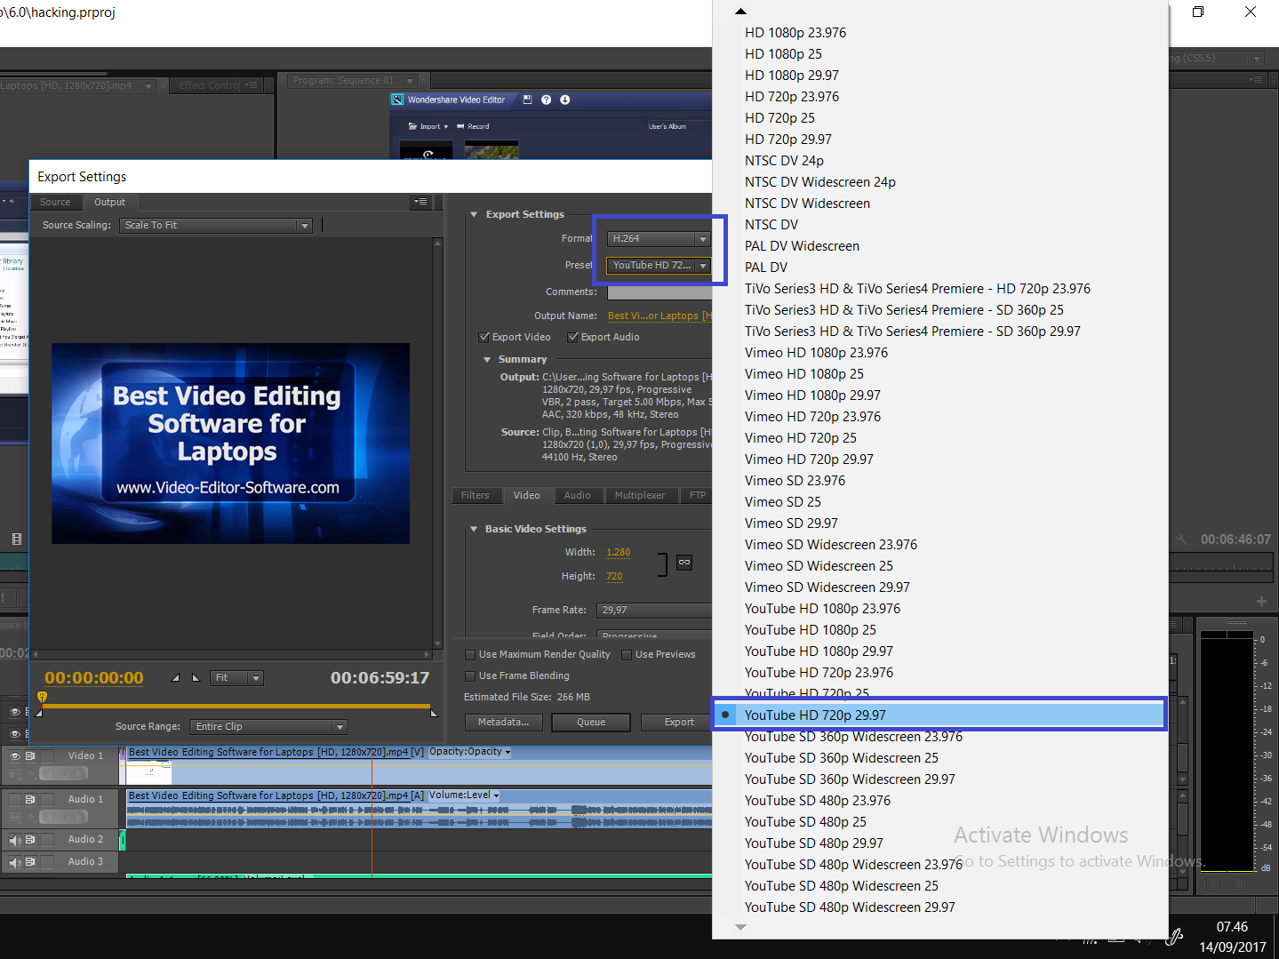Toggle sync lock on Audio 3 track

(x=30, y=862)
